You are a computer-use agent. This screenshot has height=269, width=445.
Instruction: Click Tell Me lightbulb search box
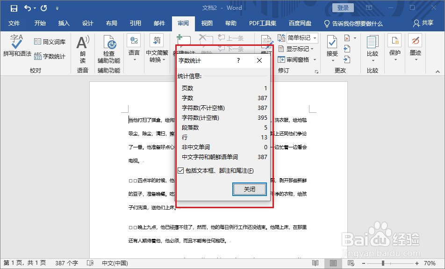click(x=353, y=23)
